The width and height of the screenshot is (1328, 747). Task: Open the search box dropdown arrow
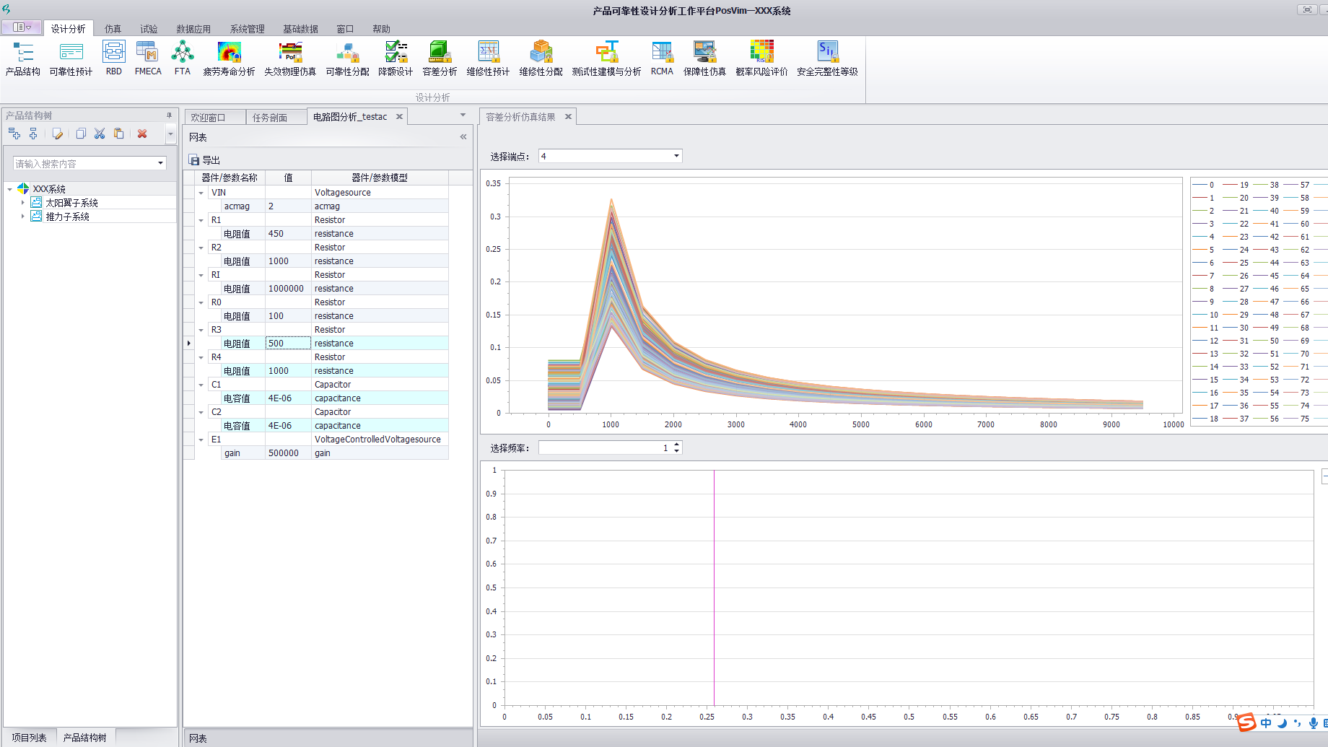tap(160, 164)
